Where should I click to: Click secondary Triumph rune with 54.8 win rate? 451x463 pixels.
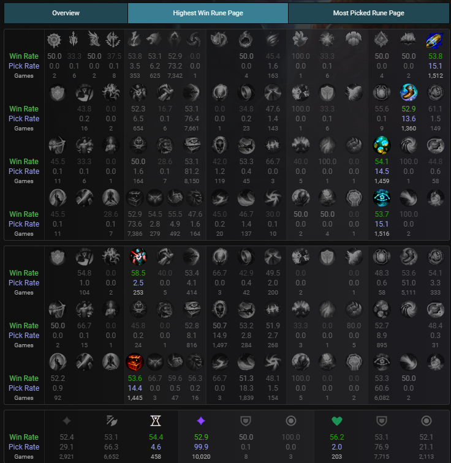point(84,256)
